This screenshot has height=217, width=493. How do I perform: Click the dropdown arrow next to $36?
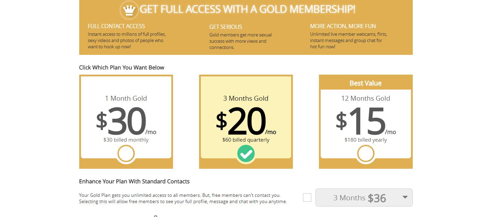tap(405, 197)
